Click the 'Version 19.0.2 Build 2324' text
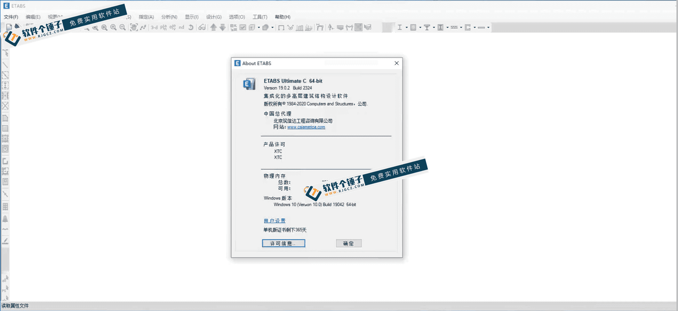The height and width of the screenshot is (311, 678). tap(288, 88)
